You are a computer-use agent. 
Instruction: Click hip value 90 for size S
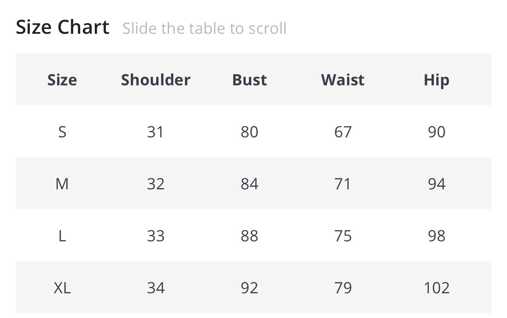pyautogui.click(x=436, y=132)
